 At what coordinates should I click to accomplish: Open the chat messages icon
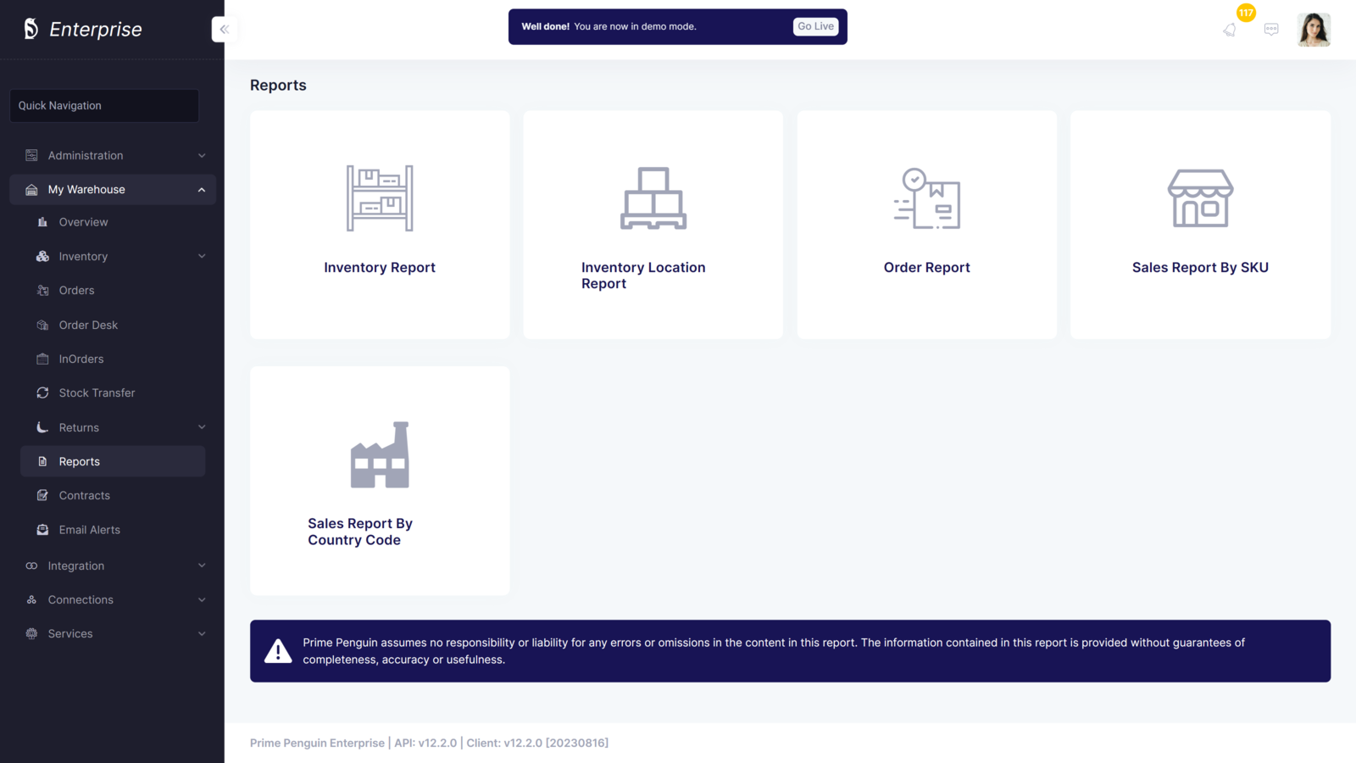click(1271, 30)
